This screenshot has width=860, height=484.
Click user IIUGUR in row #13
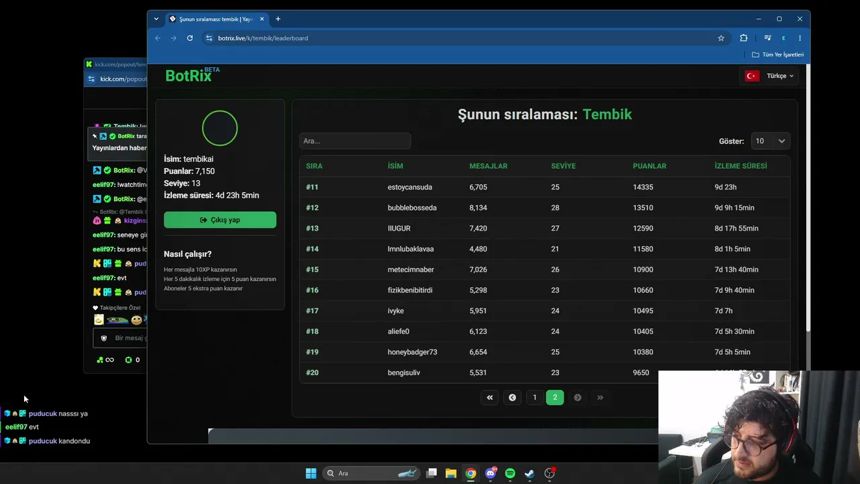tap(400, 229)
